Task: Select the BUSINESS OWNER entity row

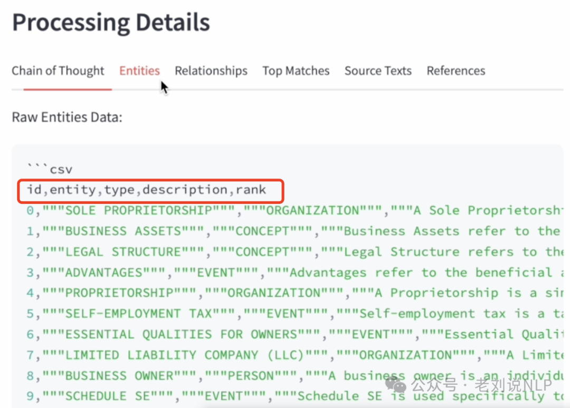Action: (x=294, y=376)
